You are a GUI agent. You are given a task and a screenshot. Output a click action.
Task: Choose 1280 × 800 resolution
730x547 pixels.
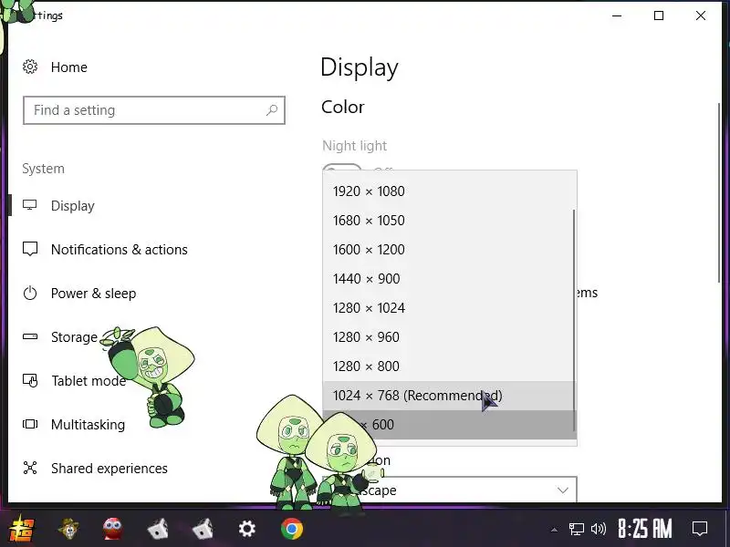449,366
